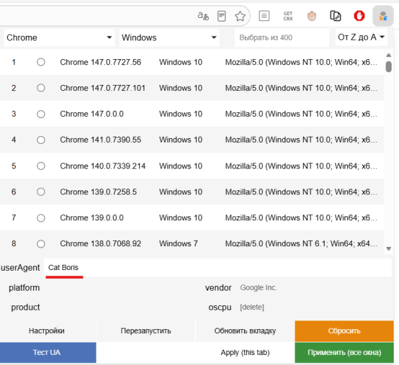399x365 pixels.
Task: Open the Chrome browser dropdown
Action: [59, 38]
